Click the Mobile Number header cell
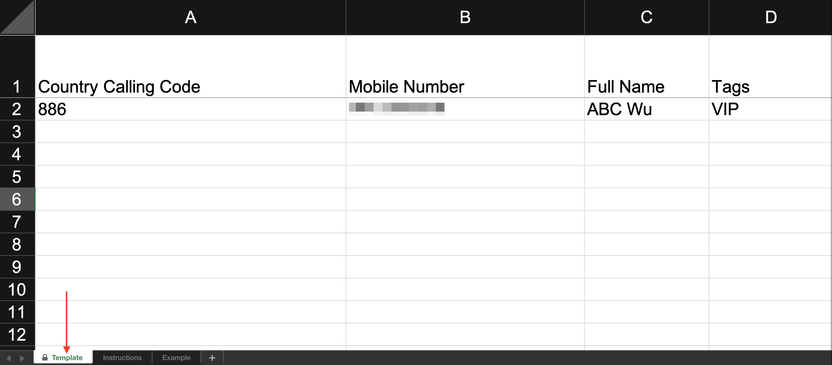 465,66
